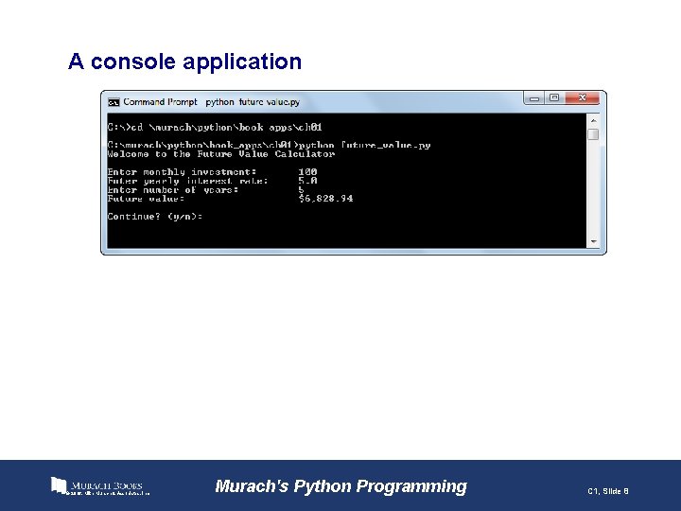Image resolution: width=681 pixels, height=511 pixels.
Task: Click the console scrollbar thumb
Action: coord(593,134)
